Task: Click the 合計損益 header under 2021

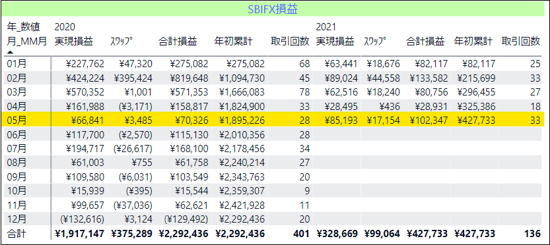Action: click(x=425, y=41)
